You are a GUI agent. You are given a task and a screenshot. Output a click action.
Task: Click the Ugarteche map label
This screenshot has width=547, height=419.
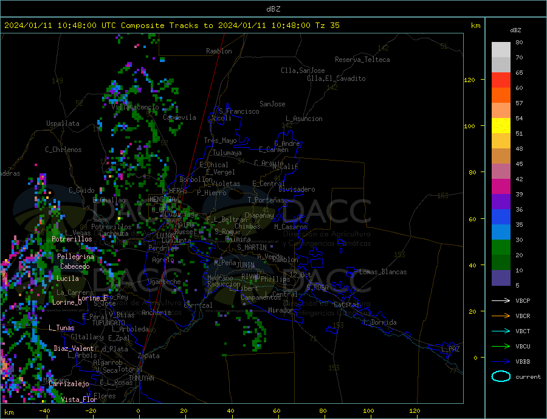pyautogui.click(x=164, y=282)
